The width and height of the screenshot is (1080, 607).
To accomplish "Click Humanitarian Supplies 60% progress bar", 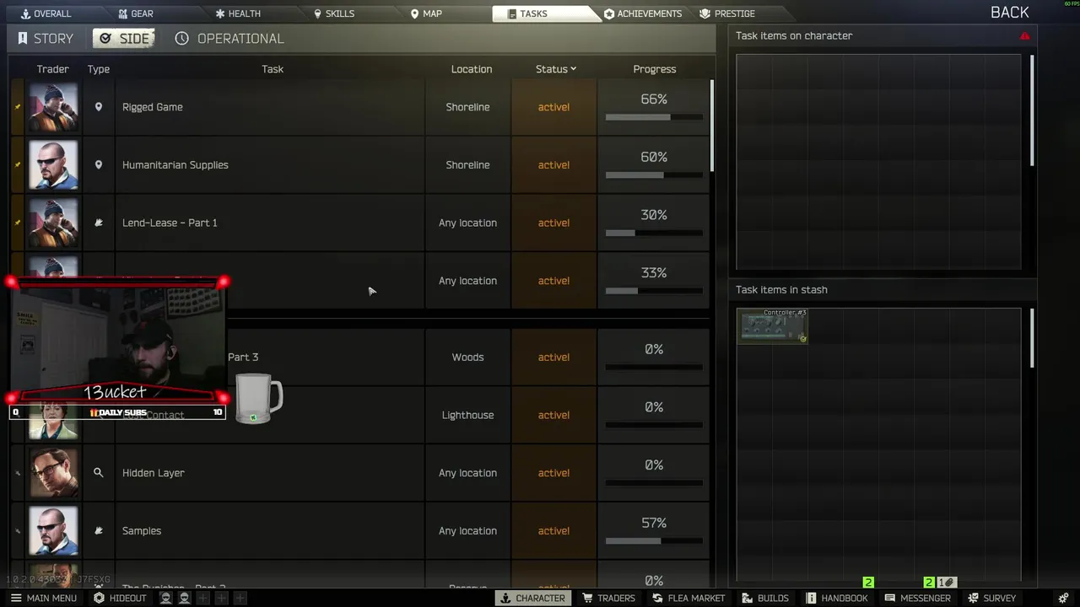I will (x=654, y=175).
